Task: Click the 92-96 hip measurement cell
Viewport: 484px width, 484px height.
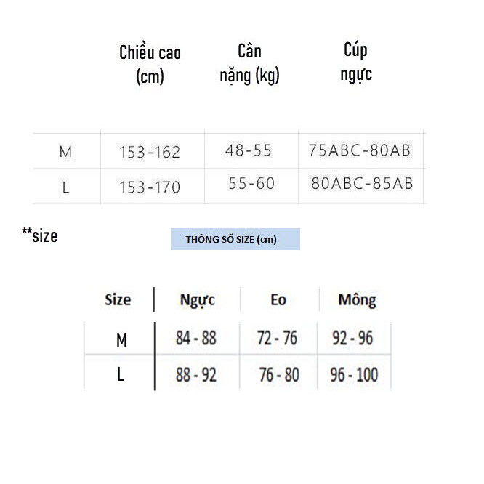Action: (x=352, y=338)
